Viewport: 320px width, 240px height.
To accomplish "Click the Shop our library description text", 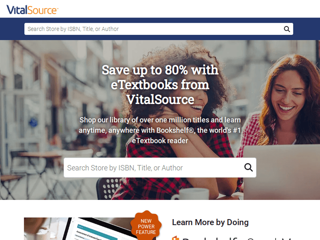I will tap(160, 130).
